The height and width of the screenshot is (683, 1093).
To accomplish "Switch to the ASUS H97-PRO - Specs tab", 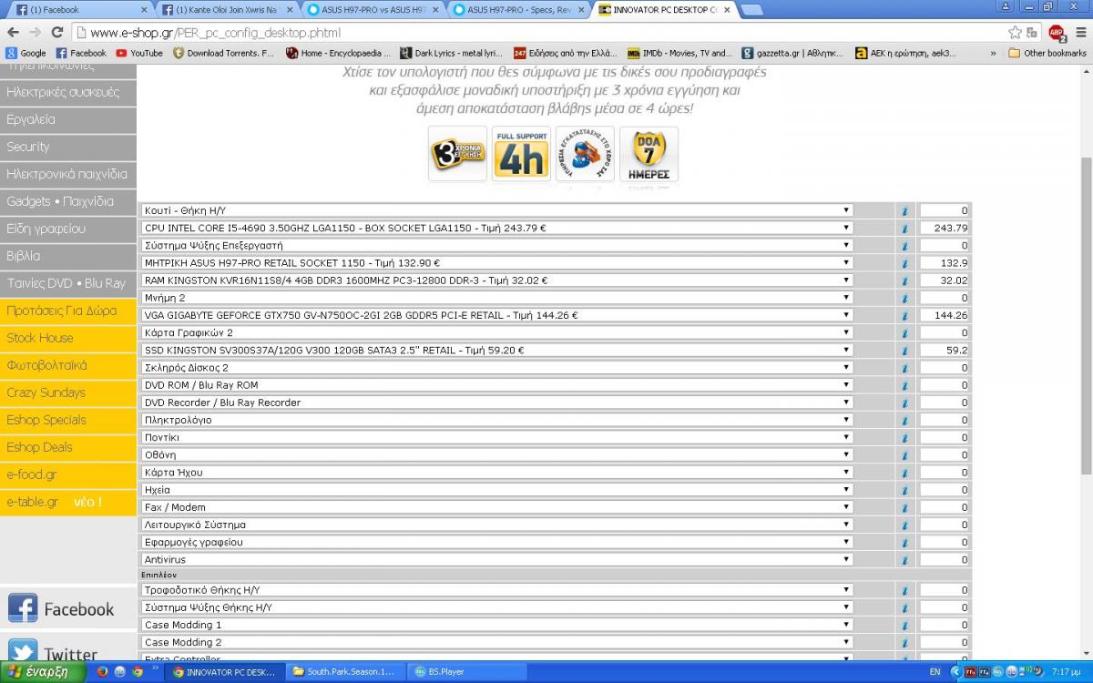I will pyautogui.click(x=517, y=9).
